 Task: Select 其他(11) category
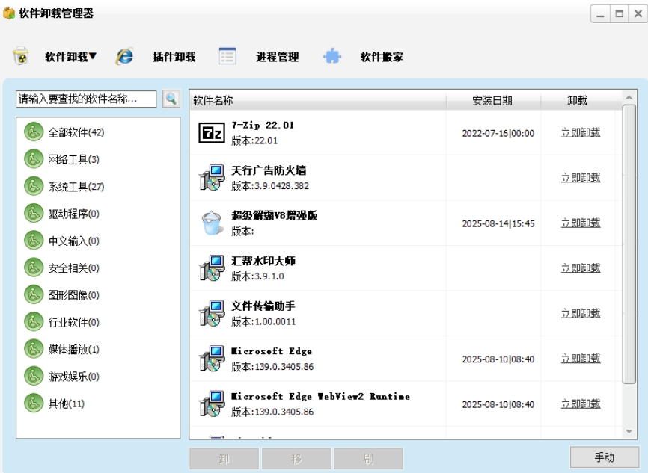point(66,404)
